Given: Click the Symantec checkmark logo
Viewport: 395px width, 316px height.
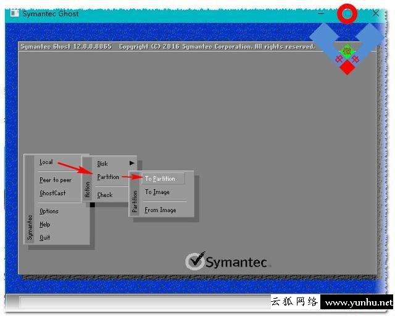Looking at the screenshot, I should coord(196,261).
